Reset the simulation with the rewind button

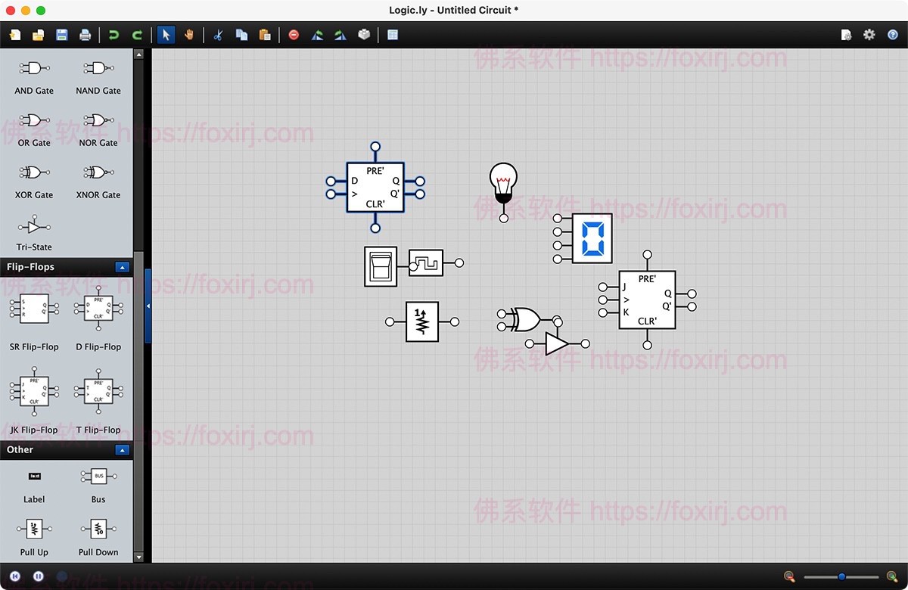[15, 576]
